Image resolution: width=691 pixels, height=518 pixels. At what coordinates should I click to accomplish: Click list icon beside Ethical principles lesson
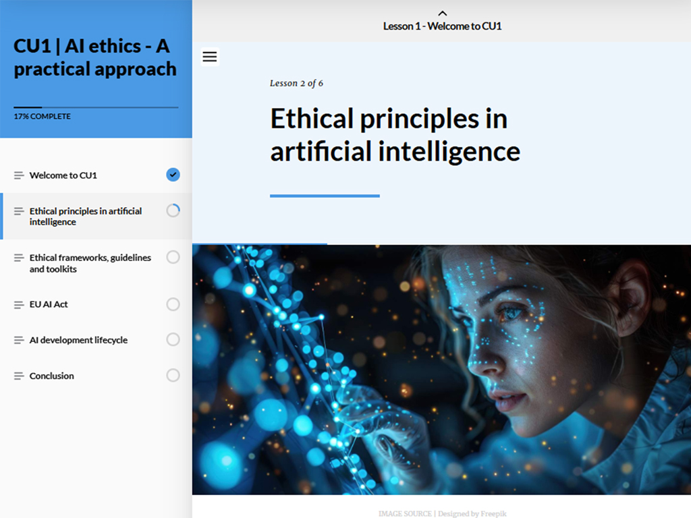coord(19,211)
